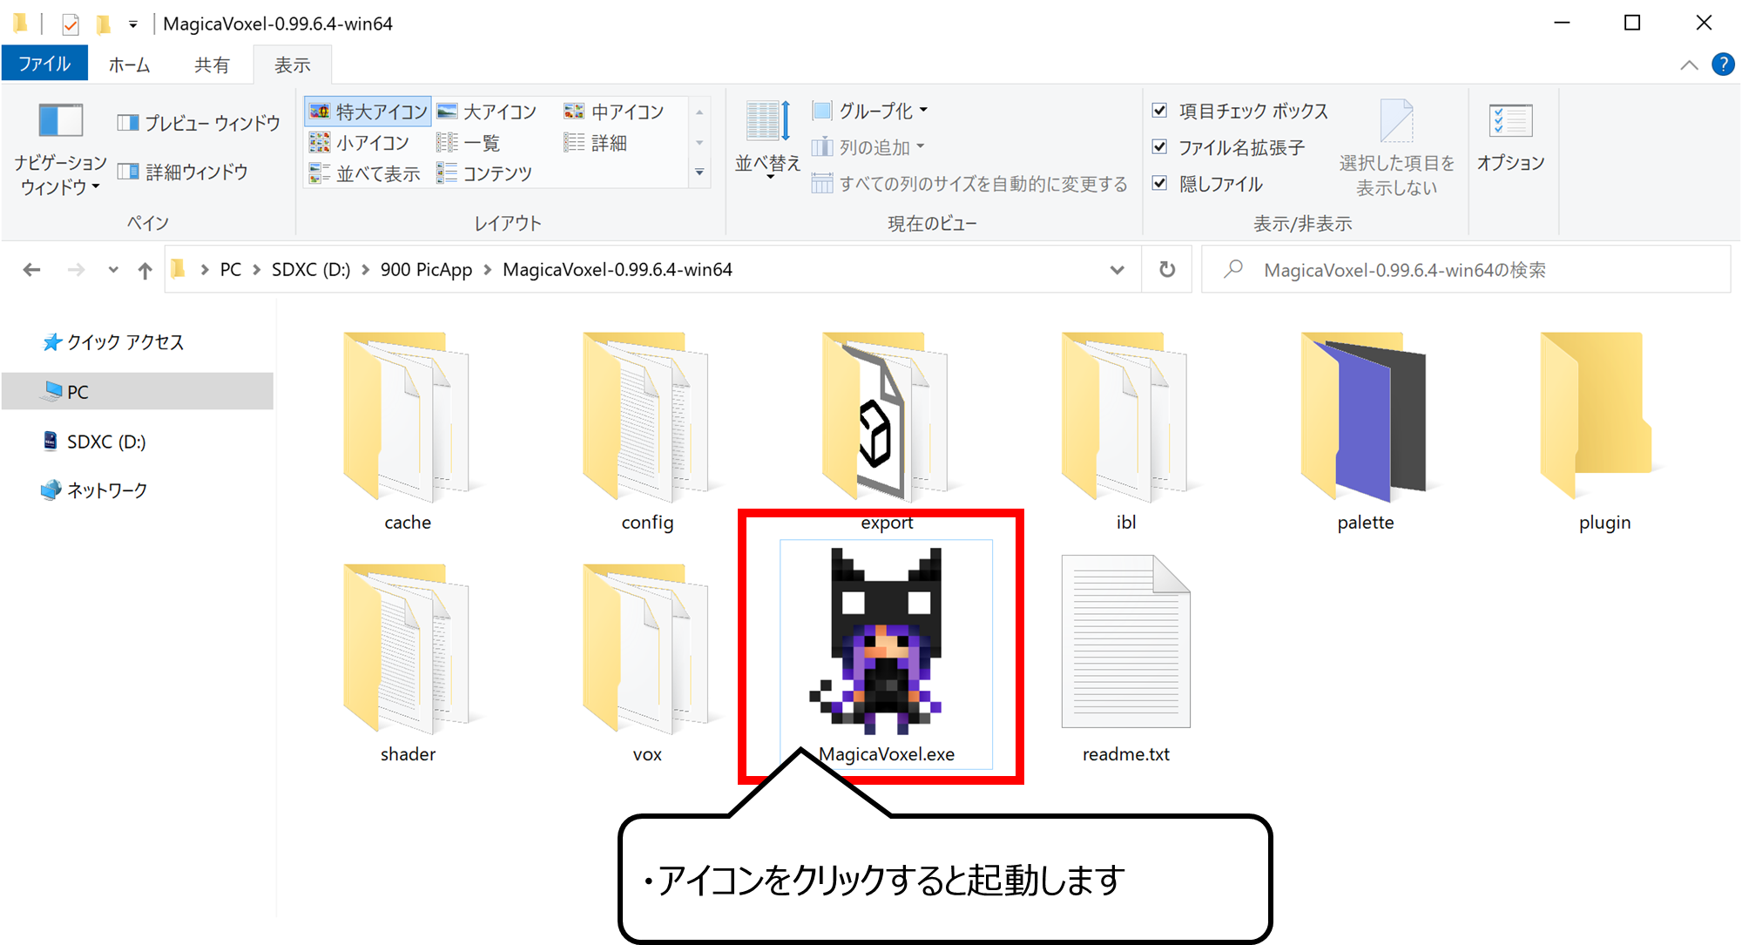Image resolution: width=1742 pixels, height=945 pixels.
Task: Expand the breadcrumb arrow after SDXC (D:)
Action: [x=366, y=270]
